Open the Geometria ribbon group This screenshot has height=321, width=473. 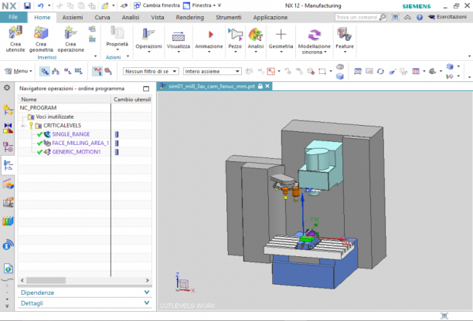pos(281,39)
